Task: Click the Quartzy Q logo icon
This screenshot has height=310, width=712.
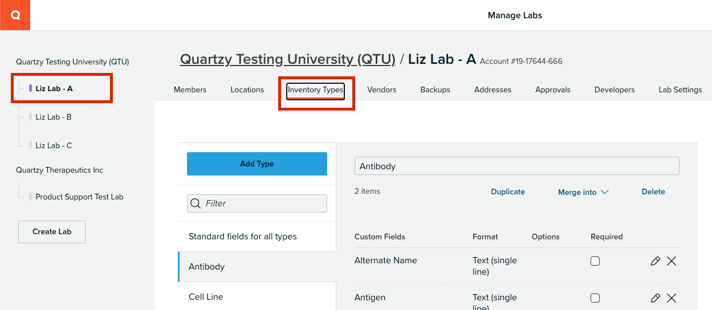Action: [15, 15]
